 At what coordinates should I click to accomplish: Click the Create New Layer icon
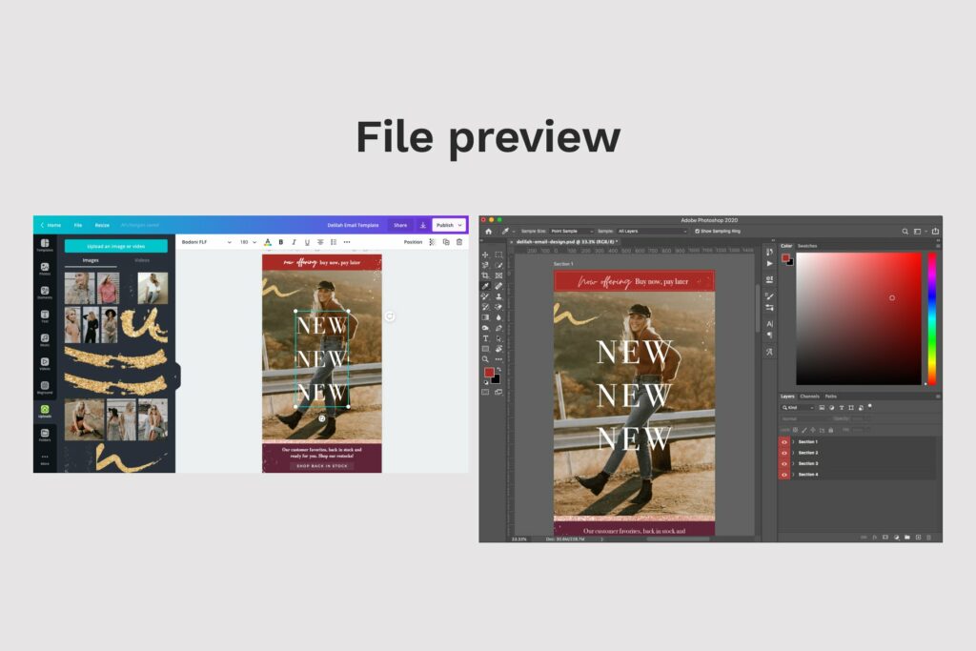point(918,536)
